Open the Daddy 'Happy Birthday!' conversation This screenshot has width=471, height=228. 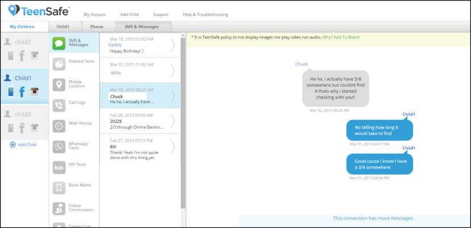tap(140, 45)
